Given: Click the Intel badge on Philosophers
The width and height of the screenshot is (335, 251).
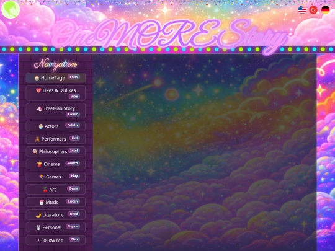Looking at the screenshot, I should (x=74, y=151).
